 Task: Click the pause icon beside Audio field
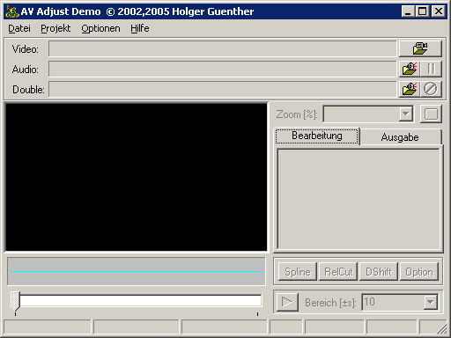(431, 70)
